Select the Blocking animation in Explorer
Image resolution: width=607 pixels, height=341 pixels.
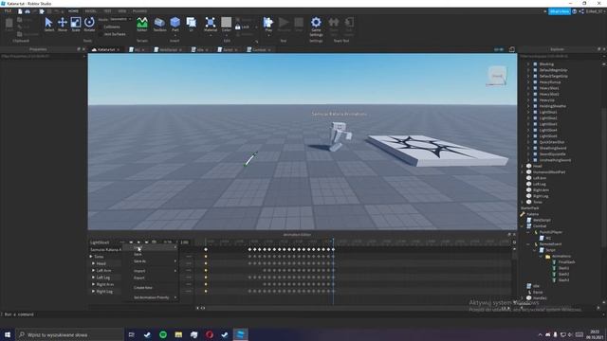pos(546,64)
